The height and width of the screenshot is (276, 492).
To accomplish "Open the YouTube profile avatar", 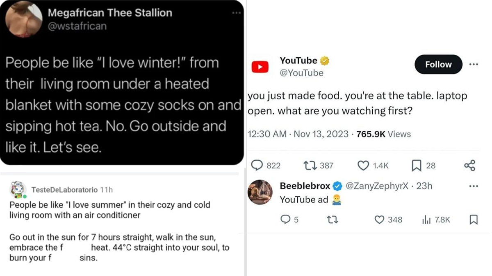I will (x=260, y=67).
